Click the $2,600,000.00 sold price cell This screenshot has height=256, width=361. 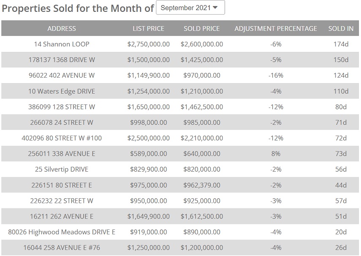tap(201, 44)
